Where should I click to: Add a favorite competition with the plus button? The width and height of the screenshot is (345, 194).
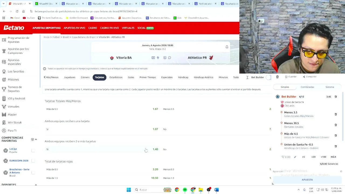coord(32,139)
